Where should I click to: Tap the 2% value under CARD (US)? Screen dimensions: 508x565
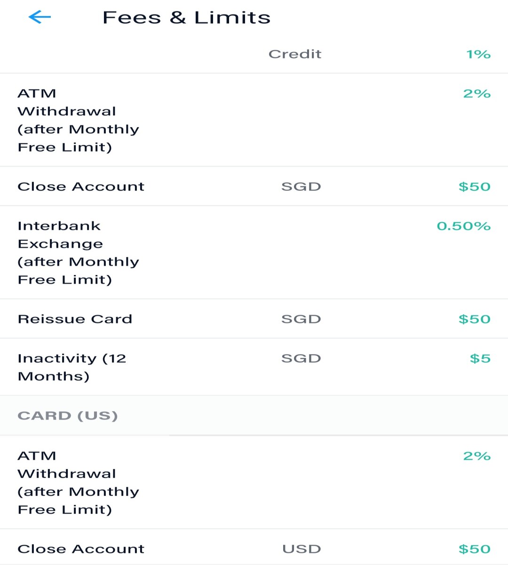tap(476, 456)
